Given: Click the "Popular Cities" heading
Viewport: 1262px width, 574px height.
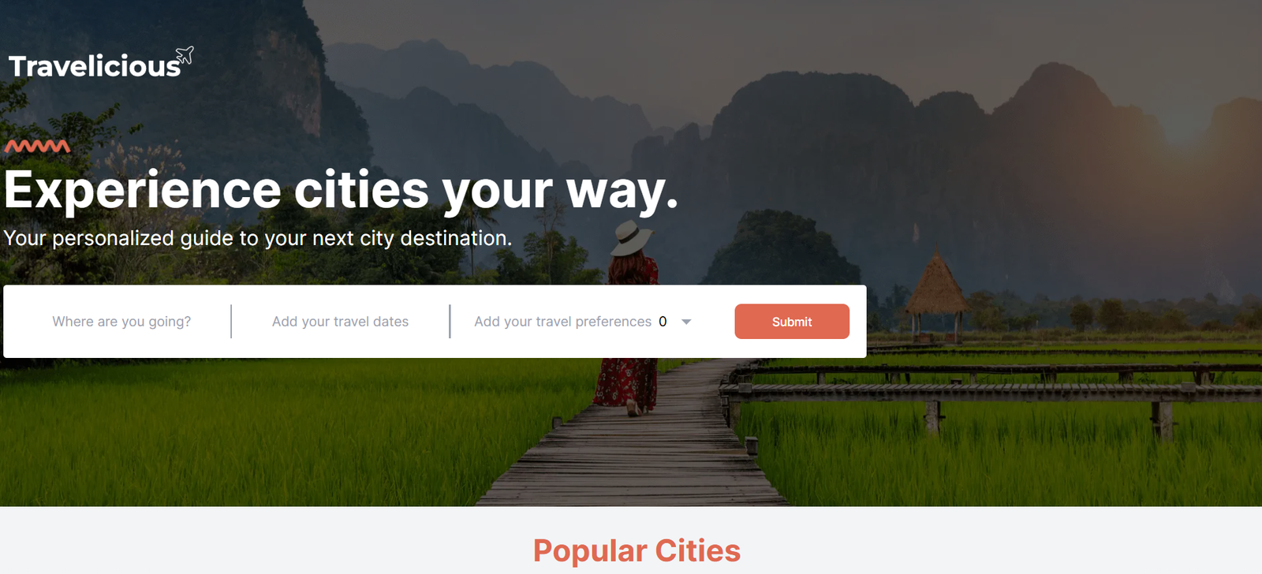Looking at the screenshot, I should coord(637,550).
